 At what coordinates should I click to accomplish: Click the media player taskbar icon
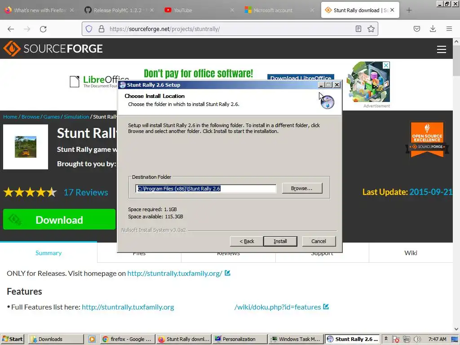pos(92,339)
